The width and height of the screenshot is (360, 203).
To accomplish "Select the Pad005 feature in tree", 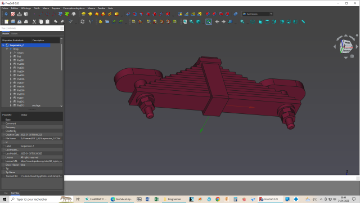I will coord(21,75).
